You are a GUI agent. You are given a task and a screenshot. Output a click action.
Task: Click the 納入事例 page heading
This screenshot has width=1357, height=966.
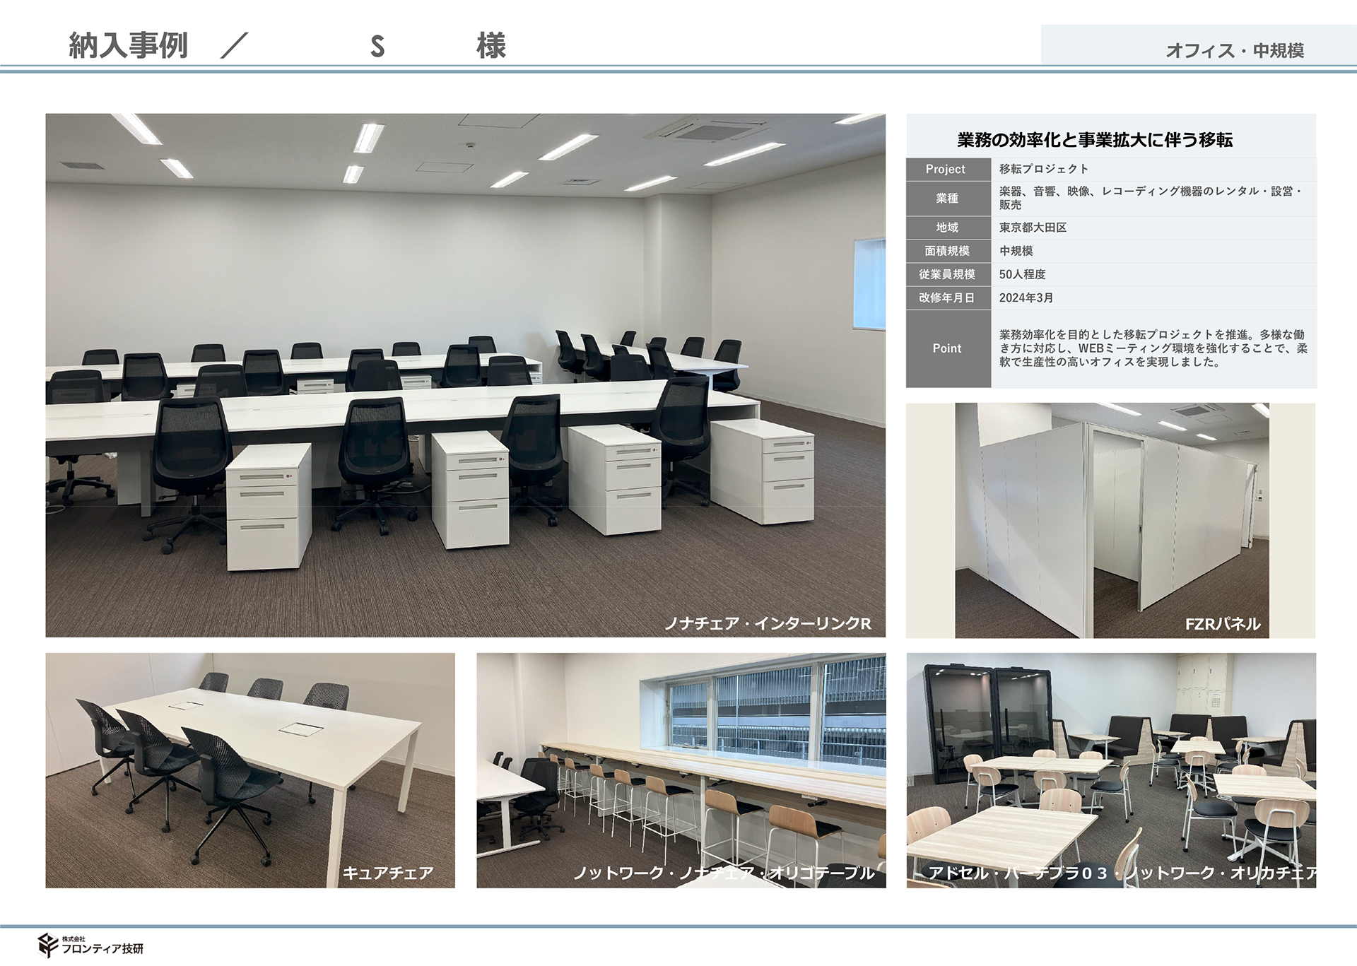128,46
